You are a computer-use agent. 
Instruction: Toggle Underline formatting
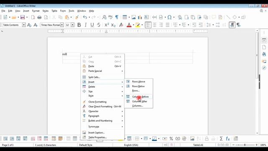(x=92, y=25)
